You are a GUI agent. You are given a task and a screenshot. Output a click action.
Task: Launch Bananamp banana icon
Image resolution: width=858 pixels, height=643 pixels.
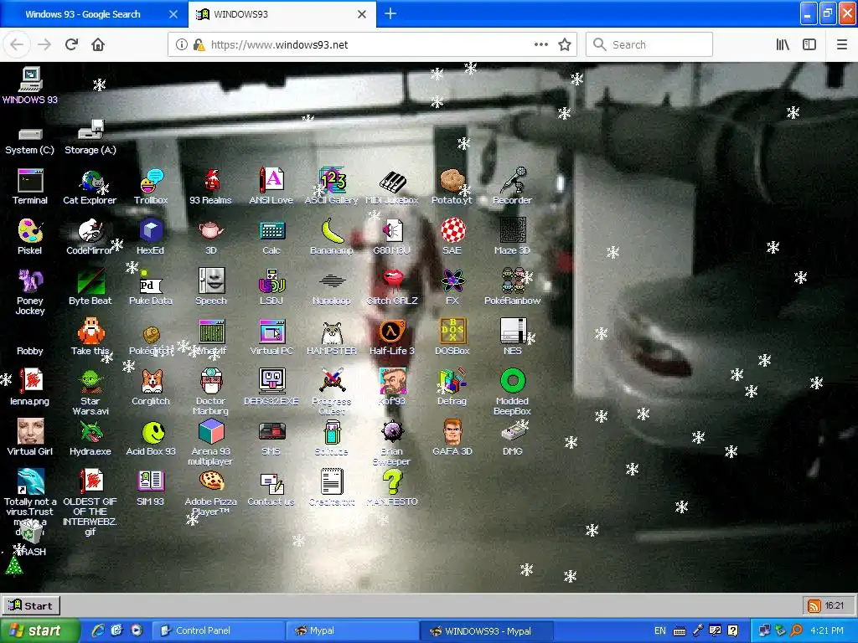(332, 237)
